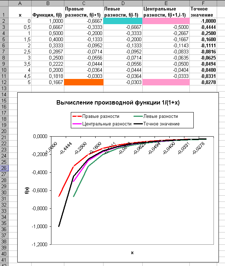
Task: Click cell E3 with value -0,5000
Action: (x=166, y=27)
